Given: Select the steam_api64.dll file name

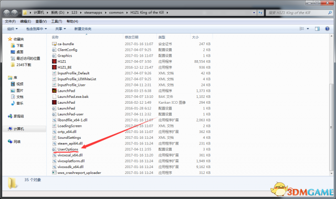Looking at the screenshot, I should pyautogui.click(x=70, y=143).
